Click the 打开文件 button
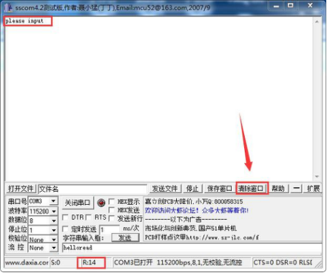Image resolution: width=327 pixels, height=273 pixels. (x=21, y=189)
